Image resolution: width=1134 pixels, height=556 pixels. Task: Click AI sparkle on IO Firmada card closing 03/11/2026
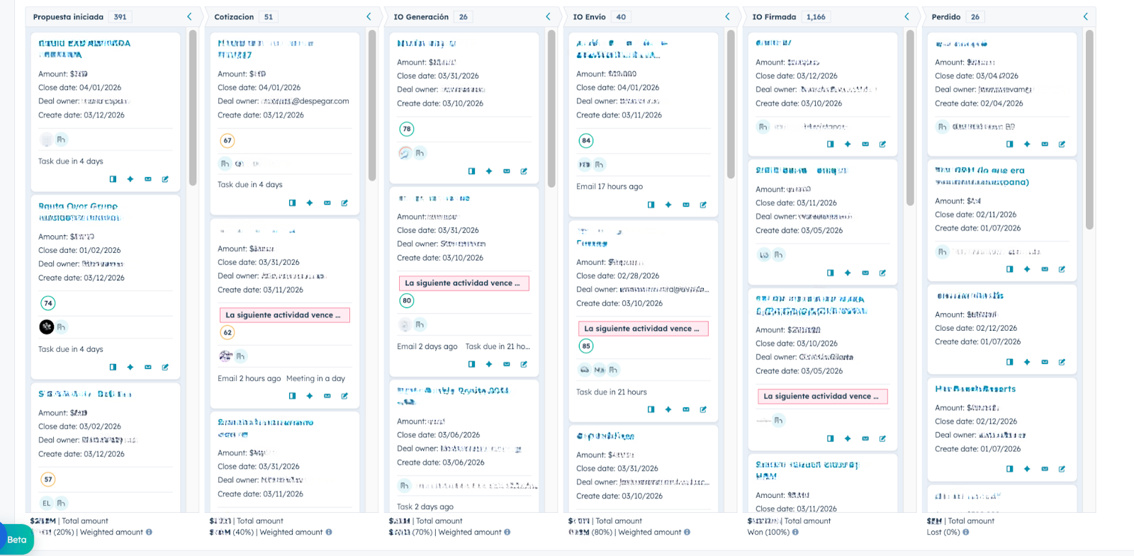(x=848, y=273)
